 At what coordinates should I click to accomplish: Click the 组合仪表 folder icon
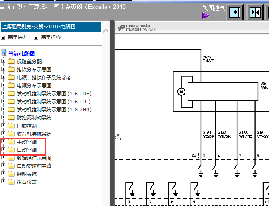tap(11, 181)
